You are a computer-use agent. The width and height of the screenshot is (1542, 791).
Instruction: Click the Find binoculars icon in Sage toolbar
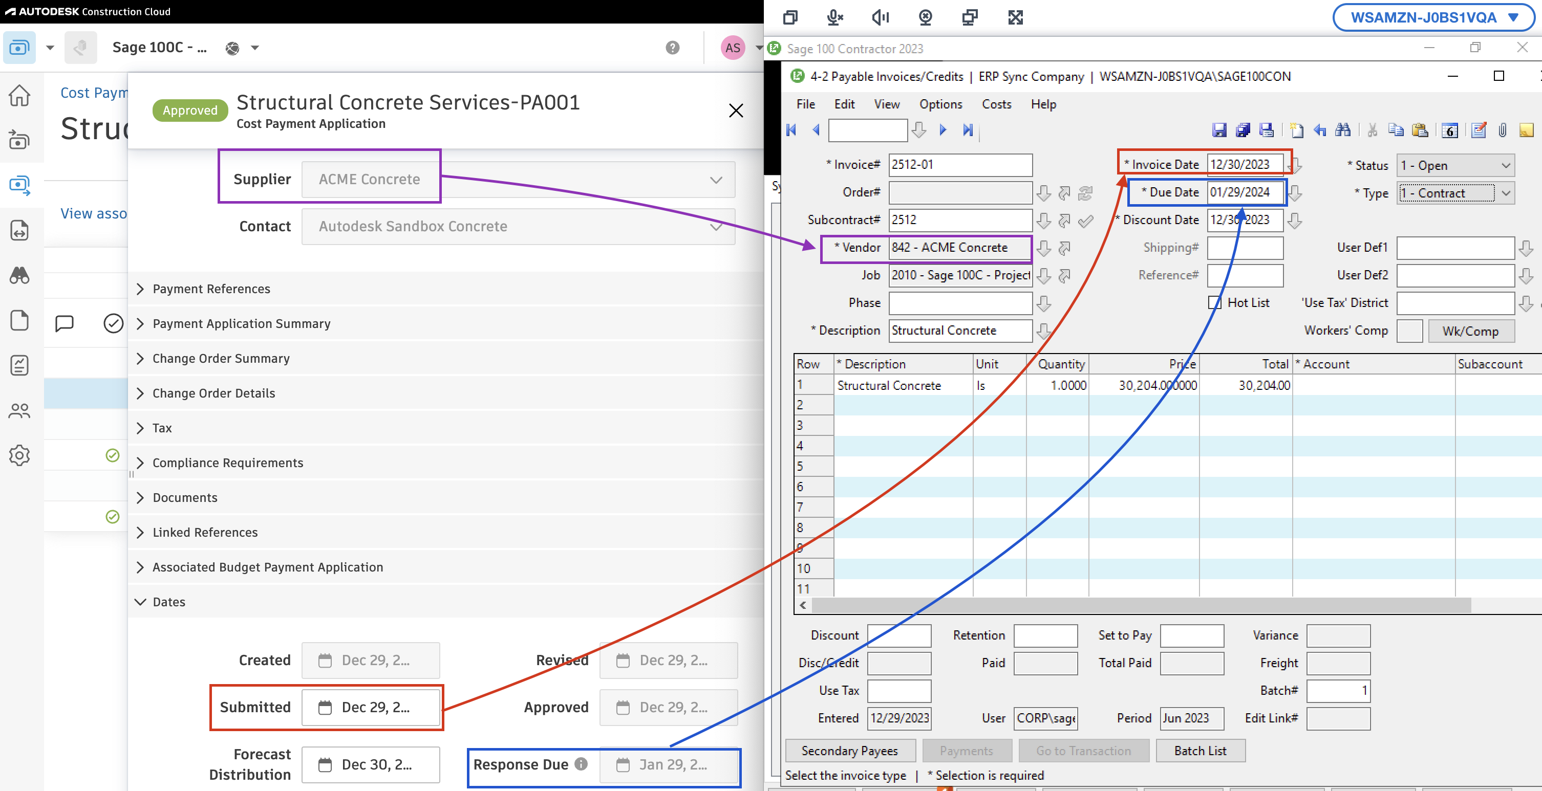pos(1343,130)
